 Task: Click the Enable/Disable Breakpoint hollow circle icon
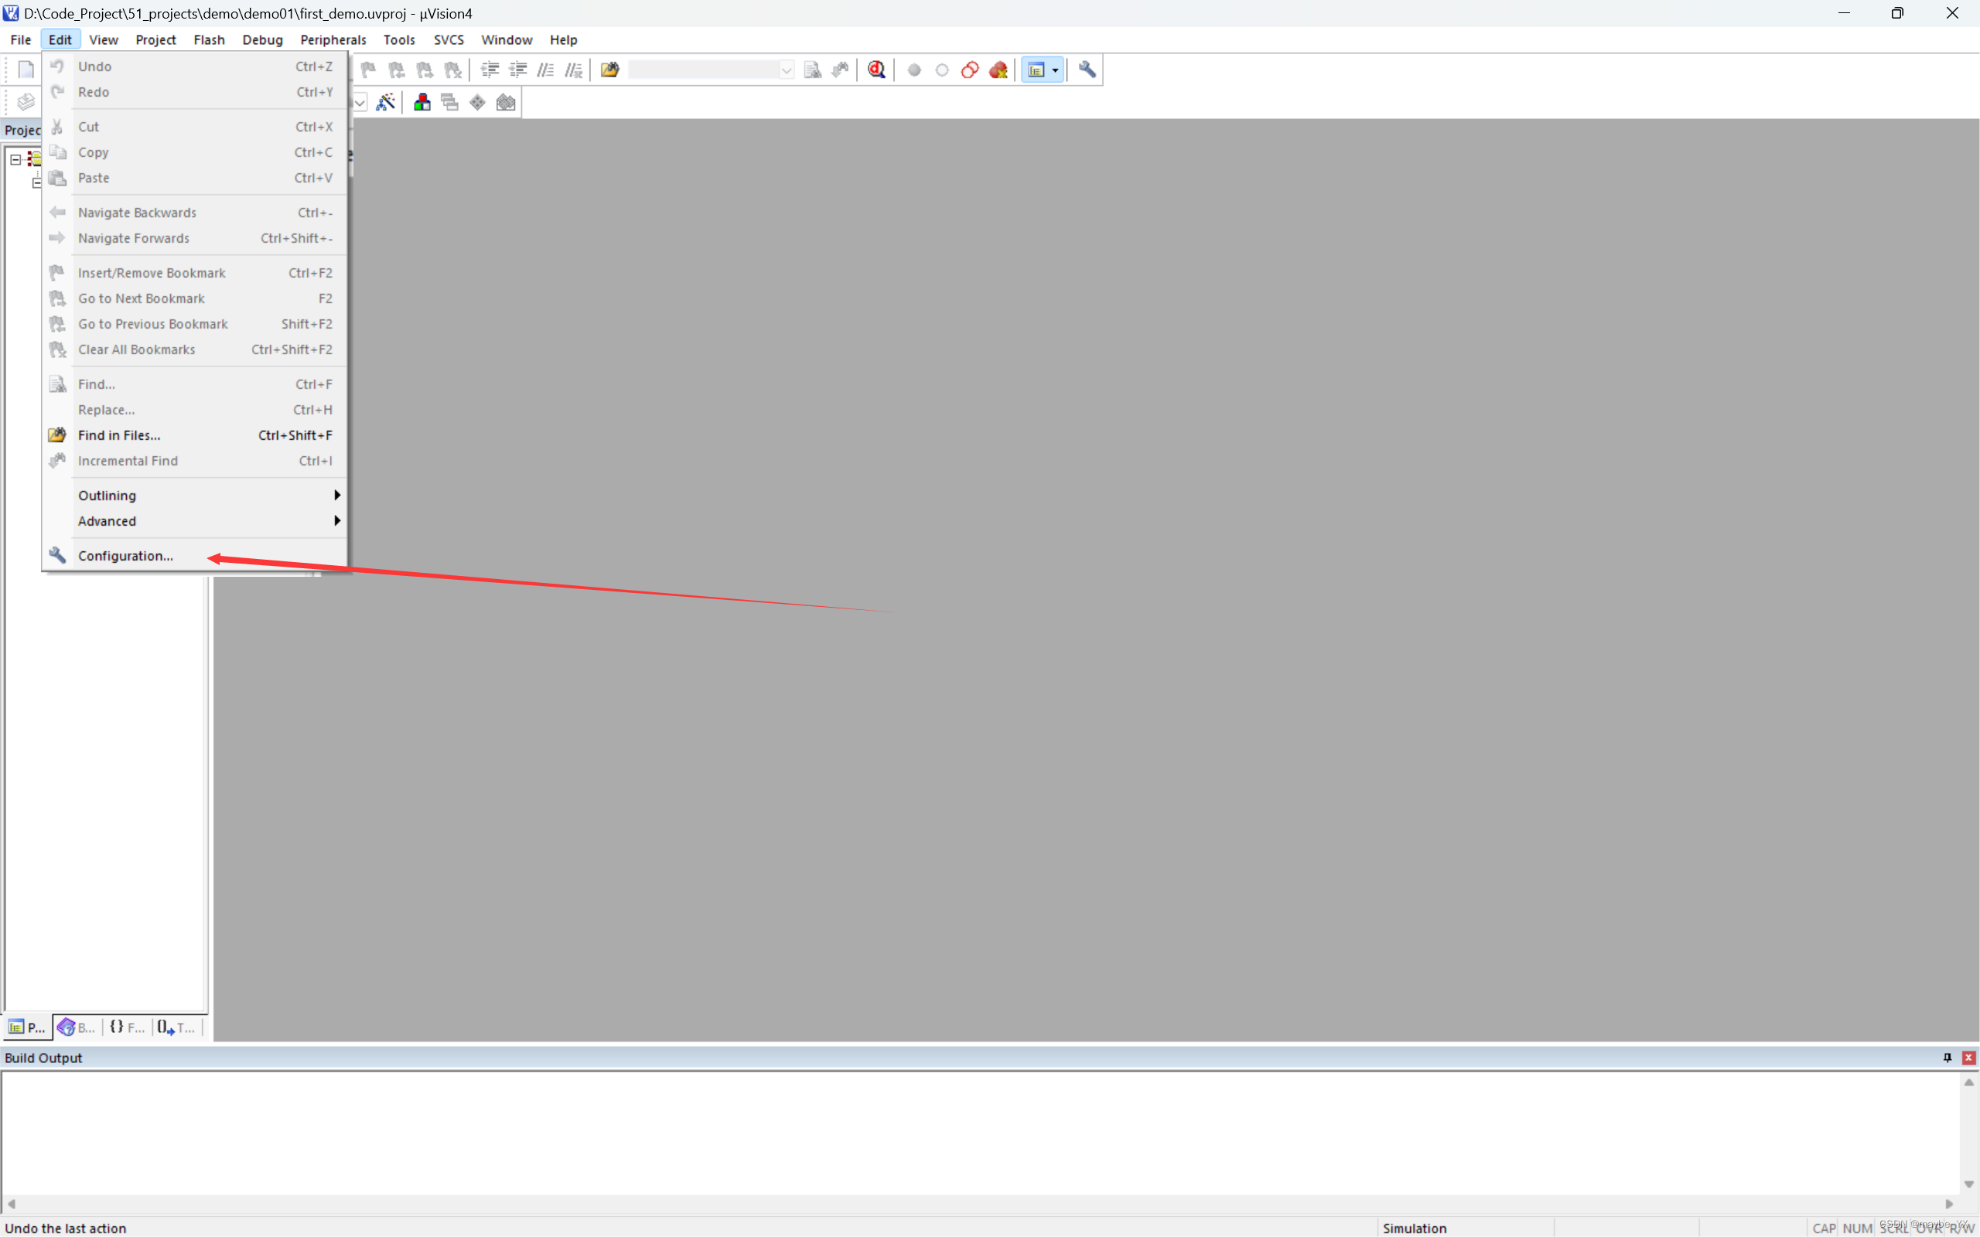pos(943,70)
